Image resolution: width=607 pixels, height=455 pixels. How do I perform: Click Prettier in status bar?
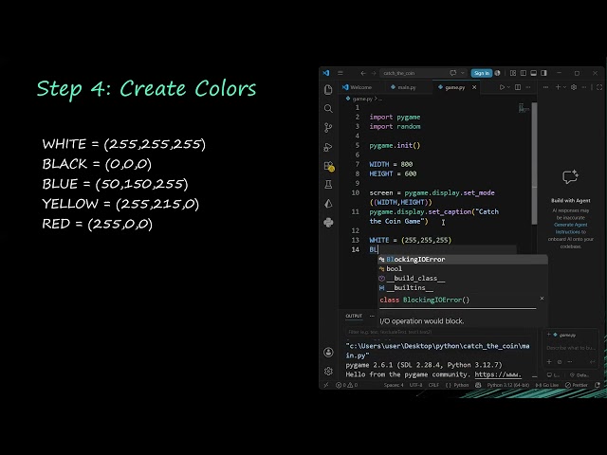577,385
